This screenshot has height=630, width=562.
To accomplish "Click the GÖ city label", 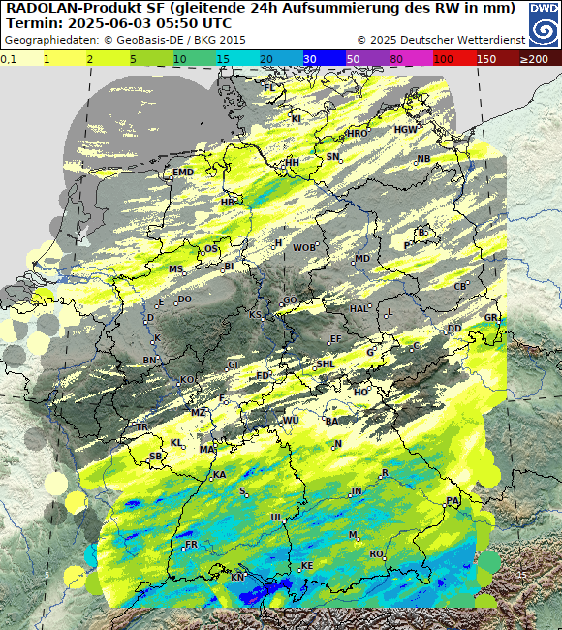I will (x=290, y=300).
